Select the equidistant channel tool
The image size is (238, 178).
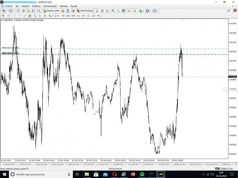point(30,16)
